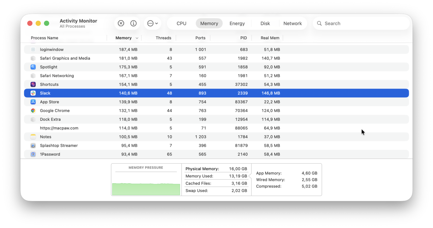Screen dimensions: 433x228
Task: Click the Splashtop Streamer app icon
Action: pyautogui.click(x=33, y=145)
